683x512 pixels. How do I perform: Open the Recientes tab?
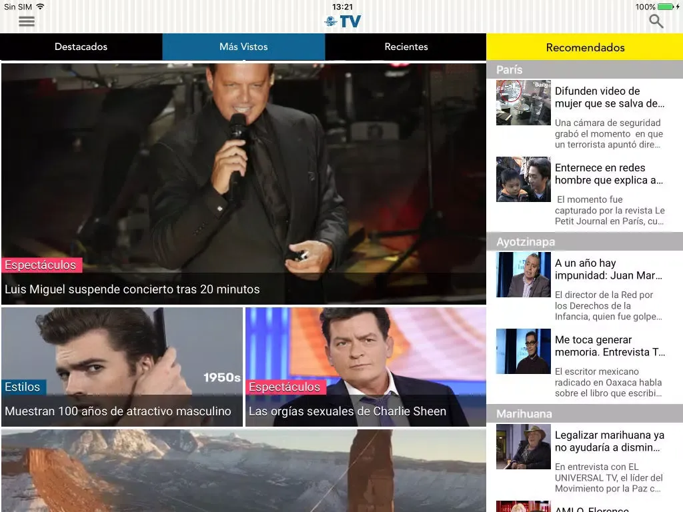406,47
